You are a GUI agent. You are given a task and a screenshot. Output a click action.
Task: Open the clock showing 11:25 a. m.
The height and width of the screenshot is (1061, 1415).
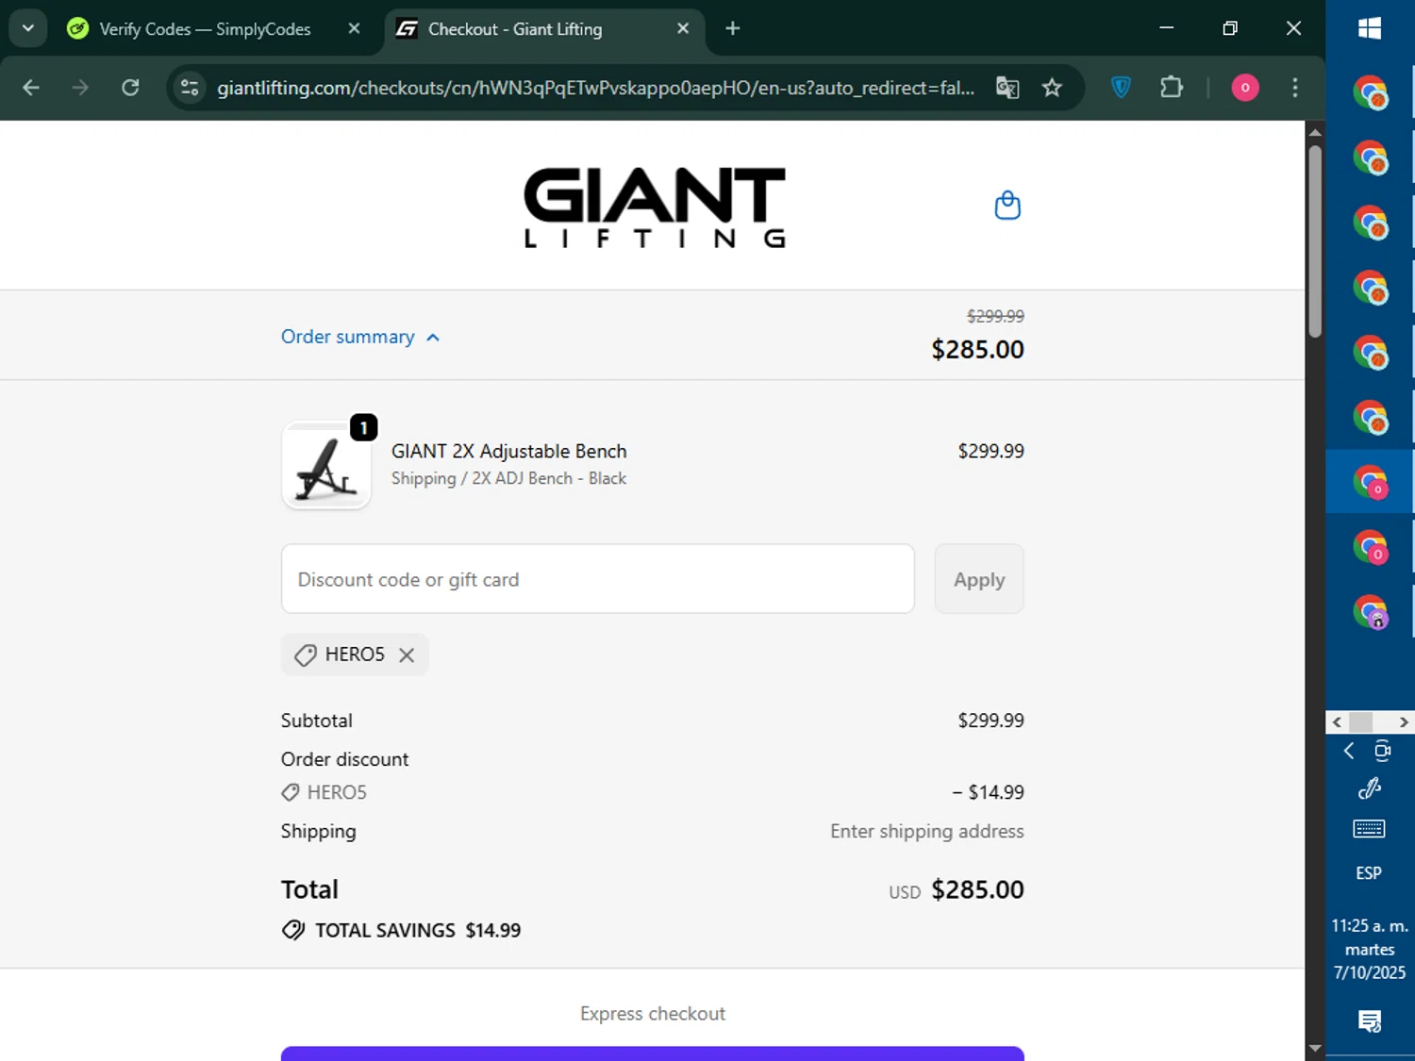[x=1370, y=949]
